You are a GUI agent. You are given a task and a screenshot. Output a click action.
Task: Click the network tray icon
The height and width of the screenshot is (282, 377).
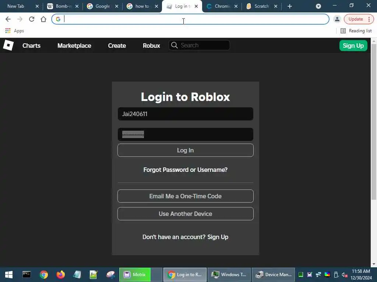[x=318, y=275]
